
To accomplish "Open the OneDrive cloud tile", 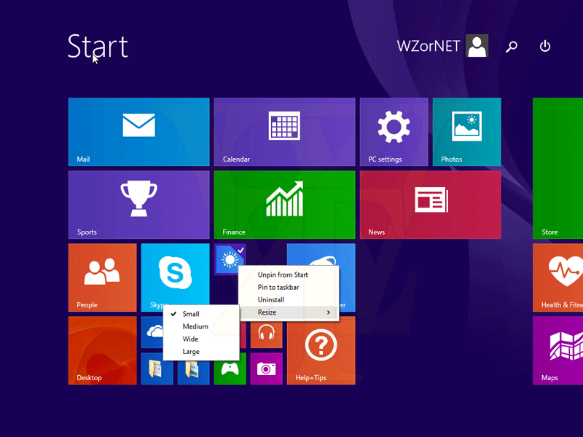I will click(x=152, y=332).
